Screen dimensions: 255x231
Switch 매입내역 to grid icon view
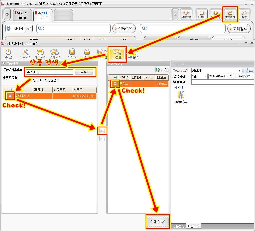point(245,71)
